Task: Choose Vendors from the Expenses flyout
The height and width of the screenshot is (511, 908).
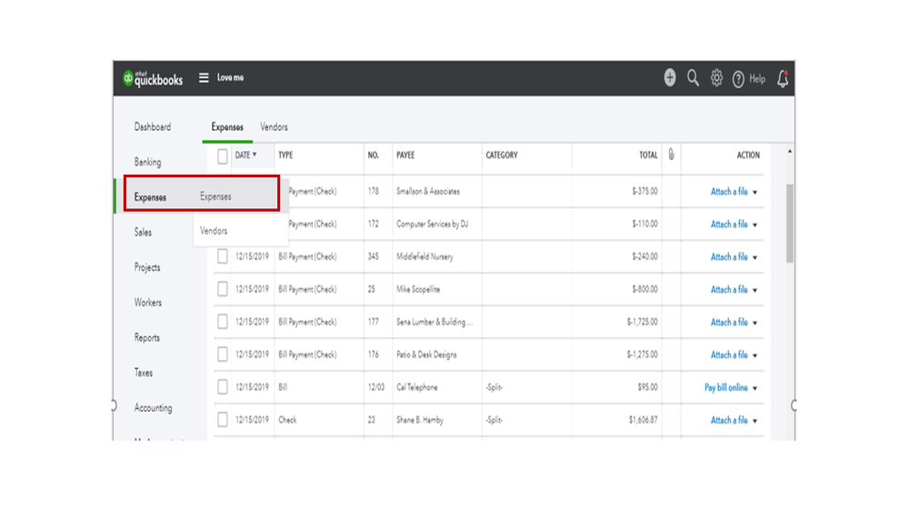Action: click(214, 231)
